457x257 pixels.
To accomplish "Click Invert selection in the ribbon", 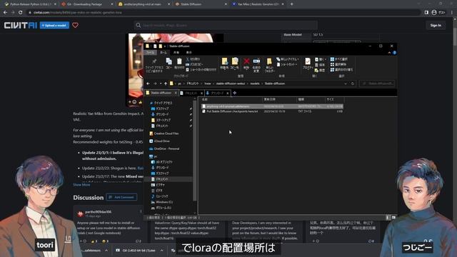I will 341,70.
